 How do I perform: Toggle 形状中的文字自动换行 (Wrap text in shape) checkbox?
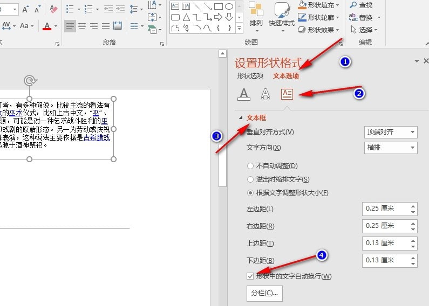point(250,276)
